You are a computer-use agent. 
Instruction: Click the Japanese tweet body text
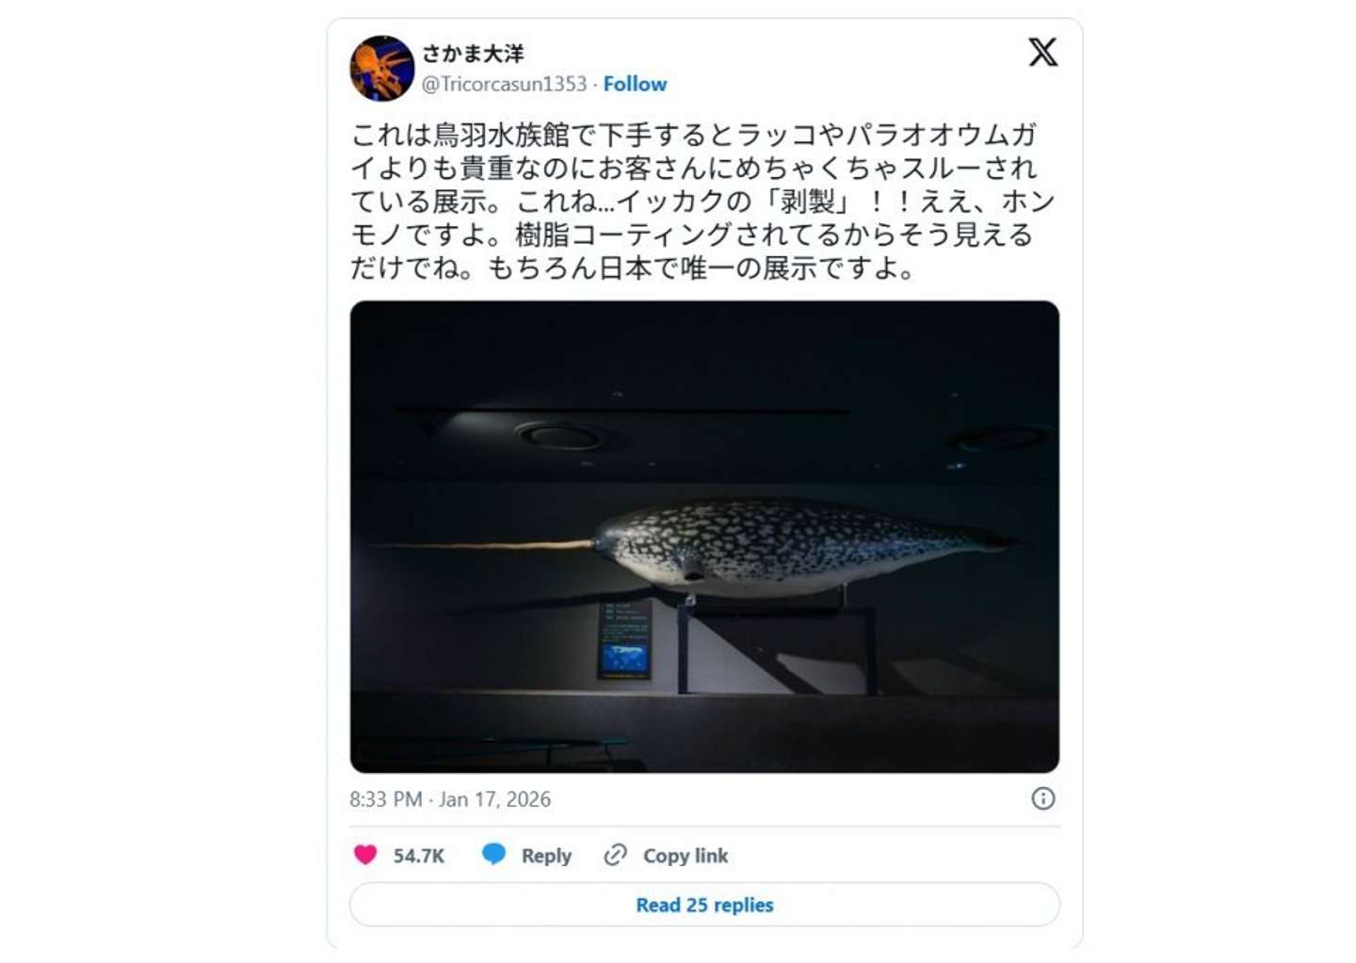tap(702, 201)
